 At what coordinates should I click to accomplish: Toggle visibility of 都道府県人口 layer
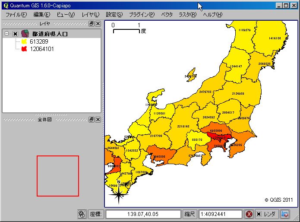tap(15, 34)
